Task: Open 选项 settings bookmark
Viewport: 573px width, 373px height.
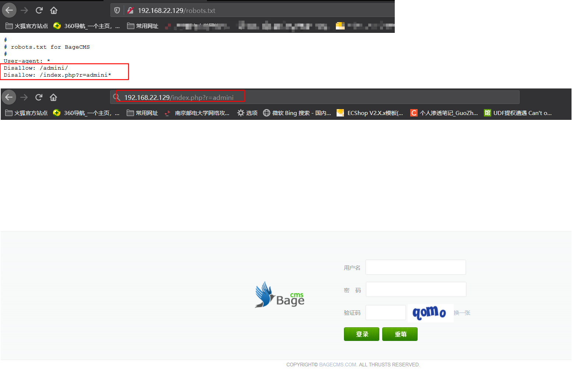Action: 247,113
